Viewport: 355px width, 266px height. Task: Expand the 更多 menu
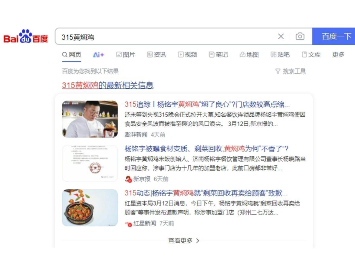(x=338, y=54)
